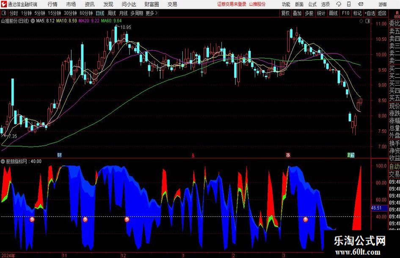Open the 股朋指标网 indicator dropdown arrow

[x=3, y=161]
